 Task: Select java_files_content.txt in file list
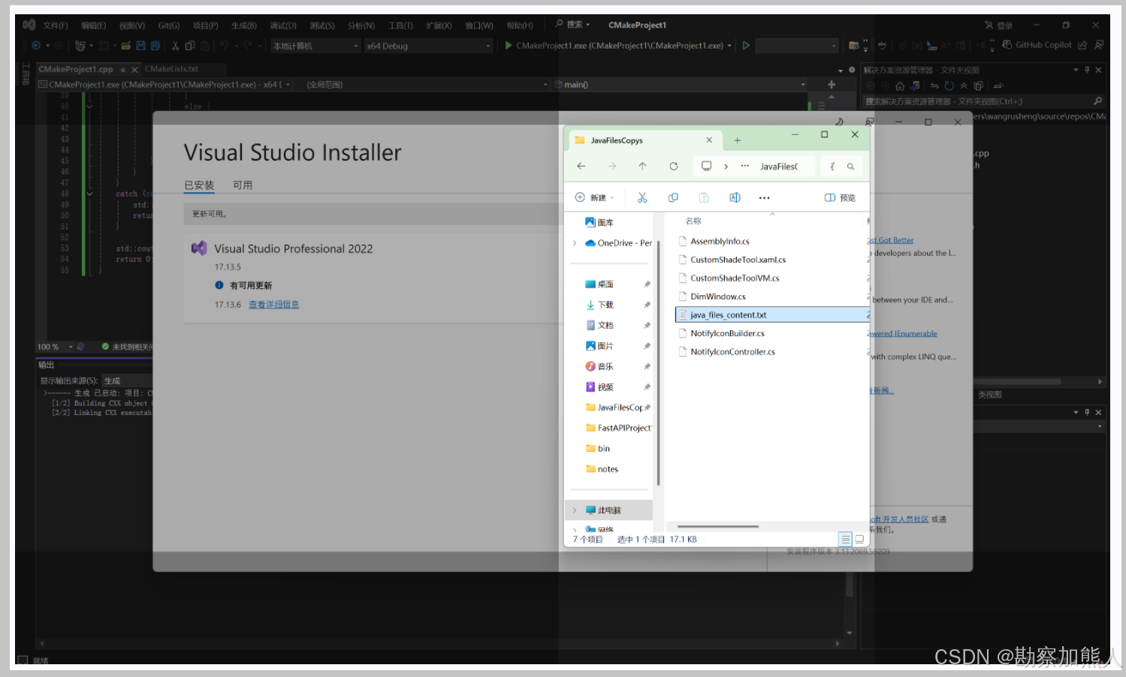[771, 315]
